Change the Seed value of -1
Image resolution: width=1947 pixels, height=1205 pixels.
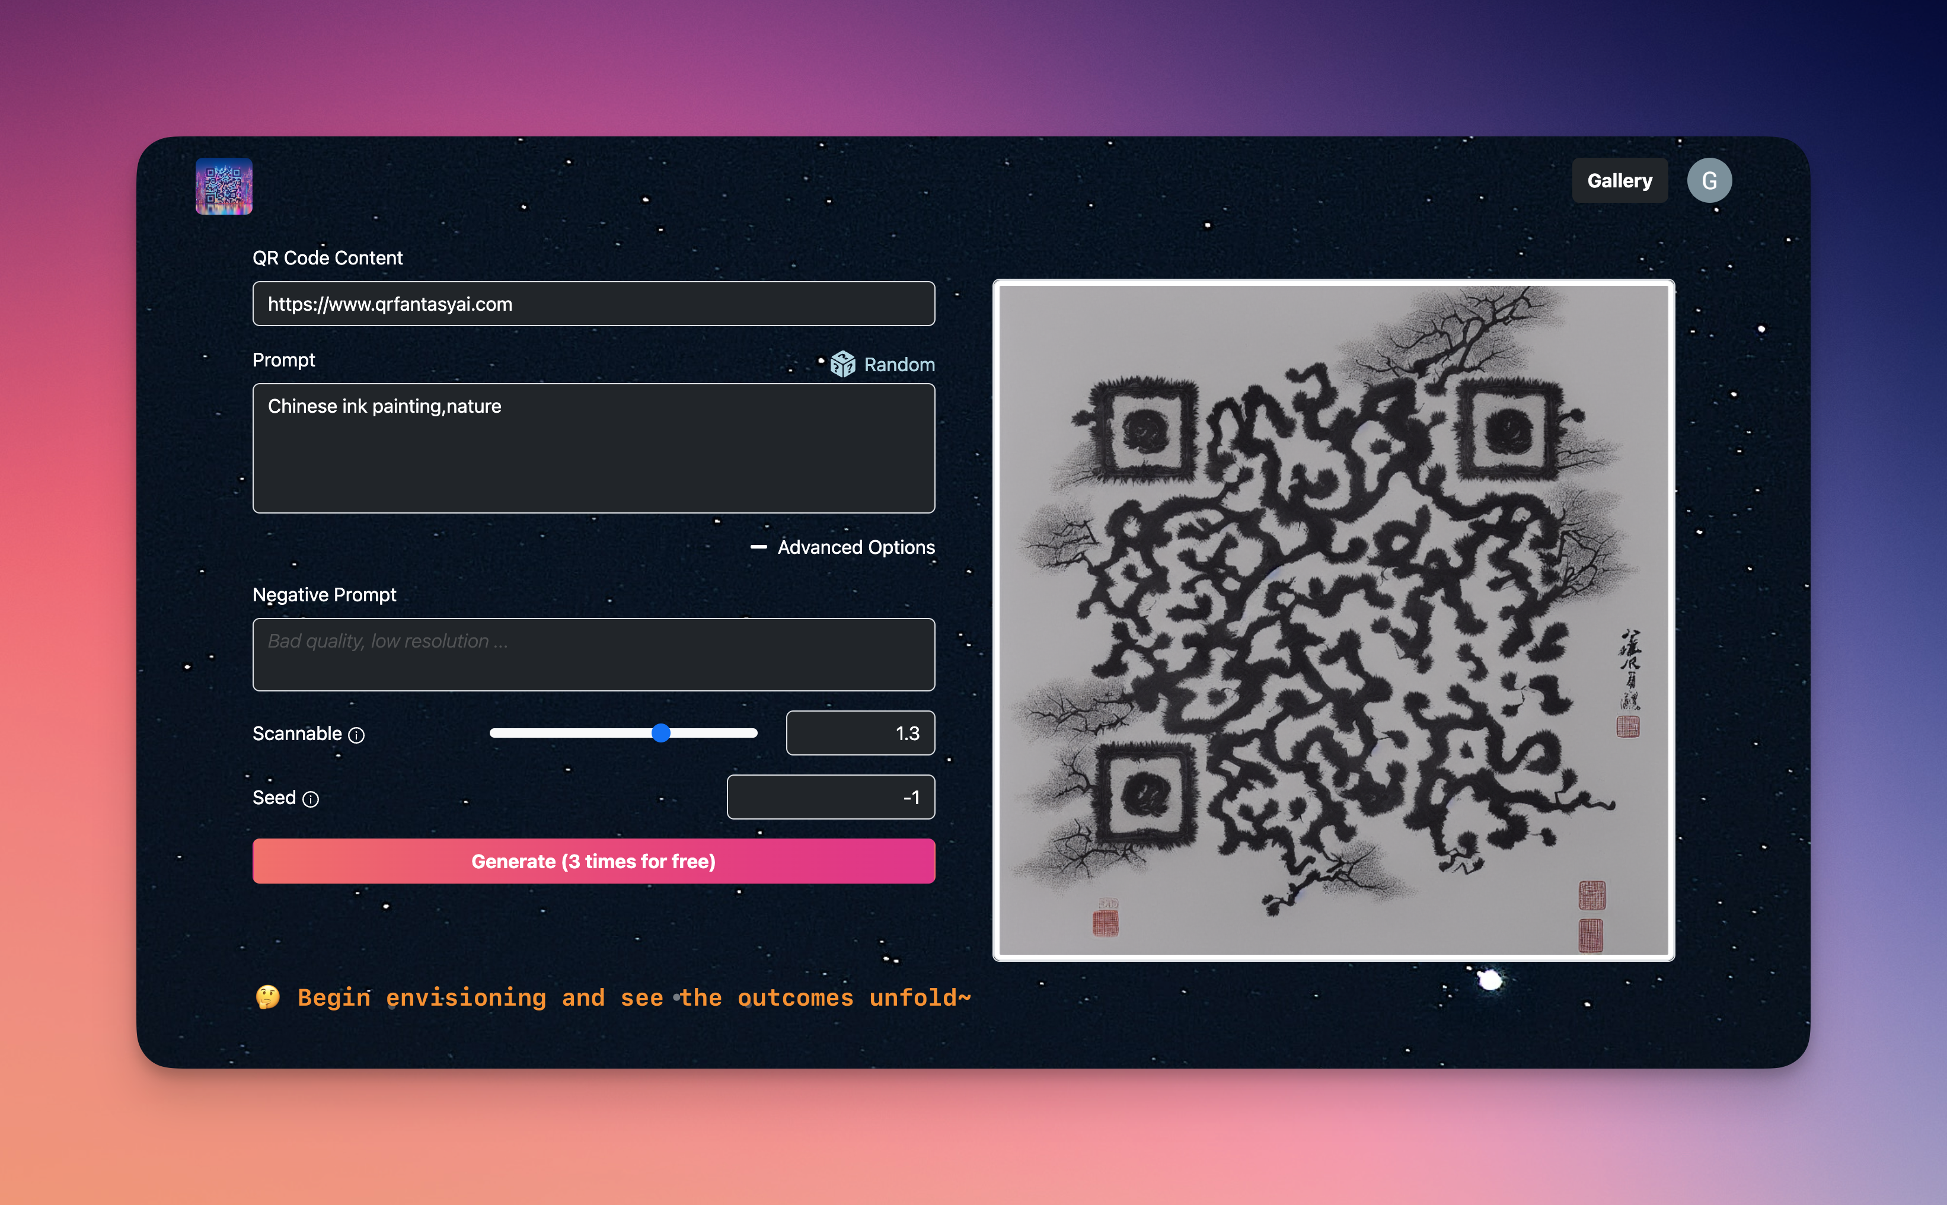(x=830, y=797)
